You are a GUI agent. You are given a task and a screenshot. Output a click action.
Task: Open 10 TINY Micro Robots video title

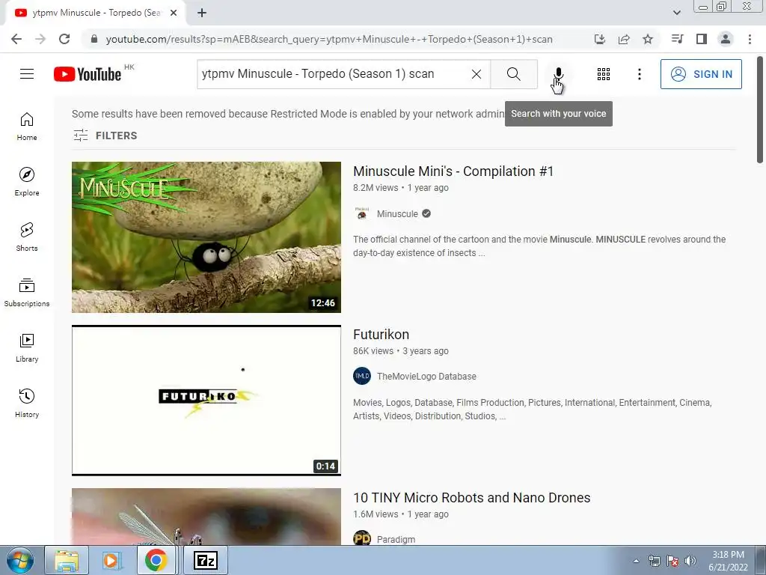point(471,498)
